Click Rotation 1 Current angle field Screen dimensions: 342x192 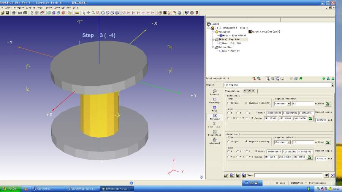pyautogui.click(x=321, y=120)
